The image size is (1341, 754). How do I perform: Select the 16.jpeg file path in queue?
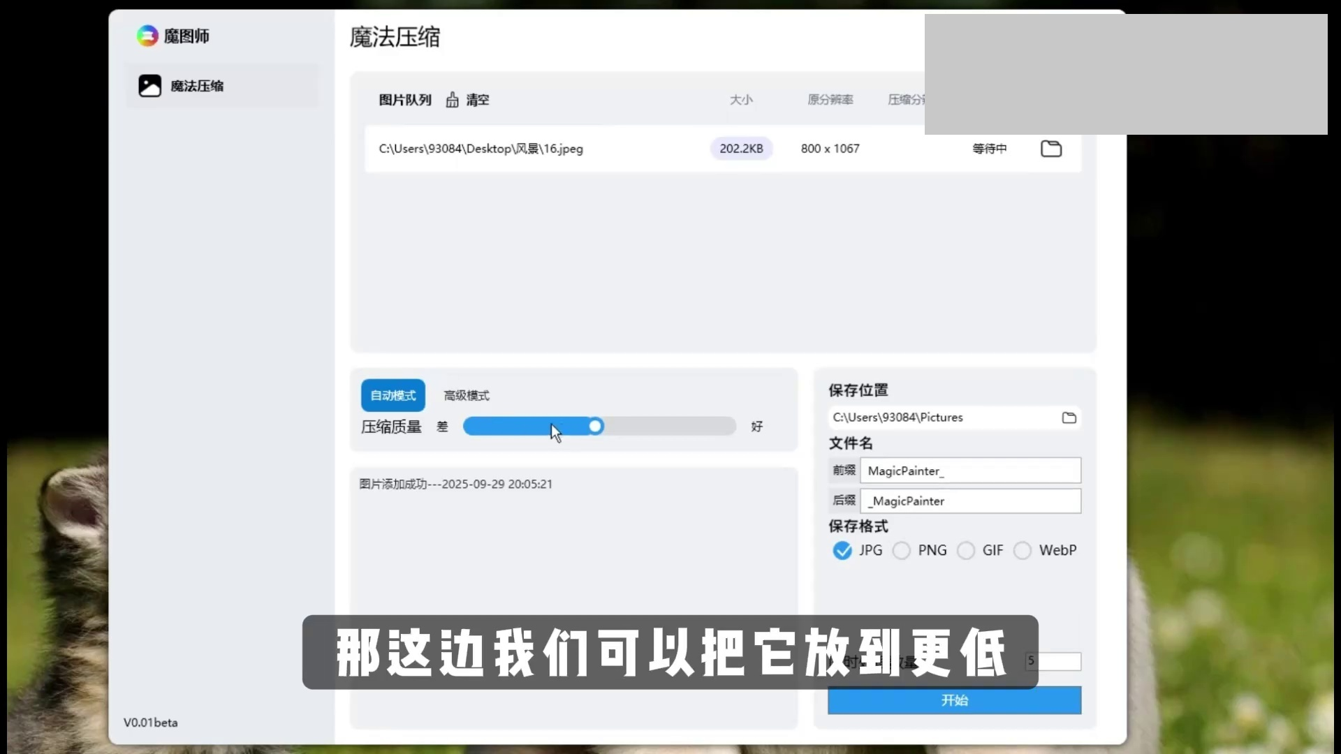[x=481, y=149]
